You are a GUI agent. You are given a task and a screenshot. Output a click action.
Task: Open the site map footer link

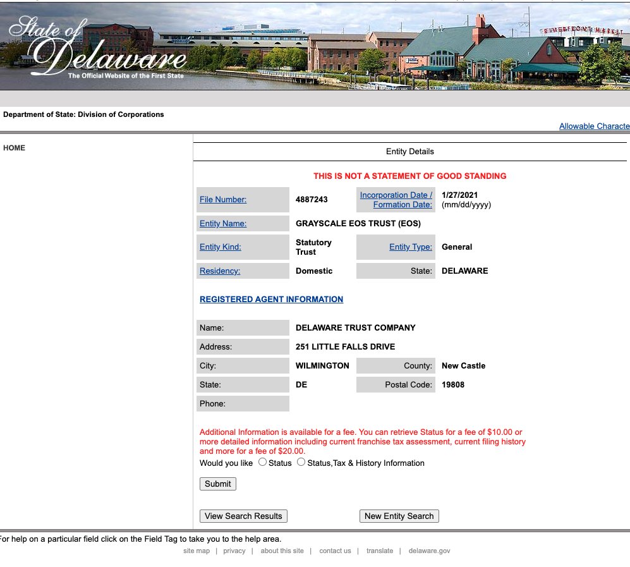pos(197,551)
